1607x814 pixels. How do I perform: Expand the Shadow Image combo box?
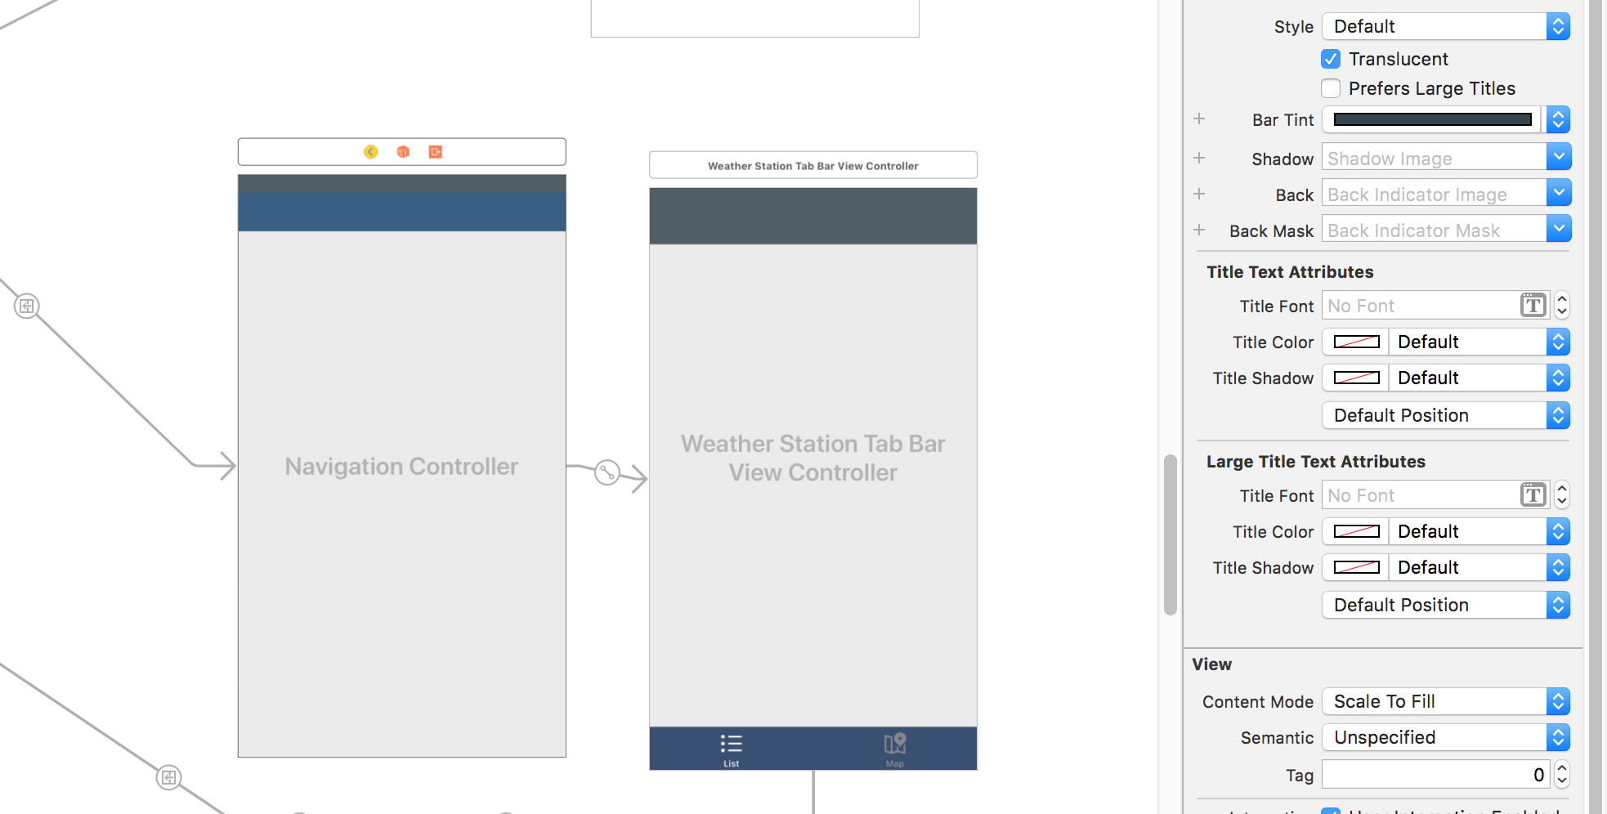1558,157
